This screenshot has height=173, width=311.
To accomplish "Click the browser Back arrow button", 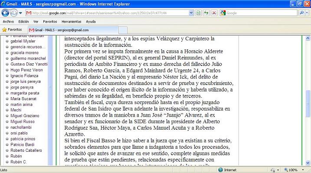I will [5, 13].
